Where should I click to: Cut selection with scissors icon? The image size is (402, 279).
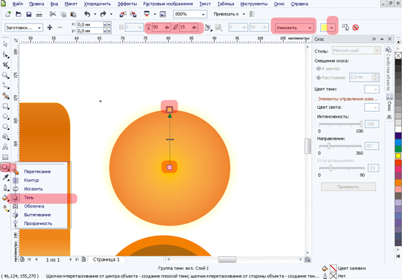[x=53, y=14]
